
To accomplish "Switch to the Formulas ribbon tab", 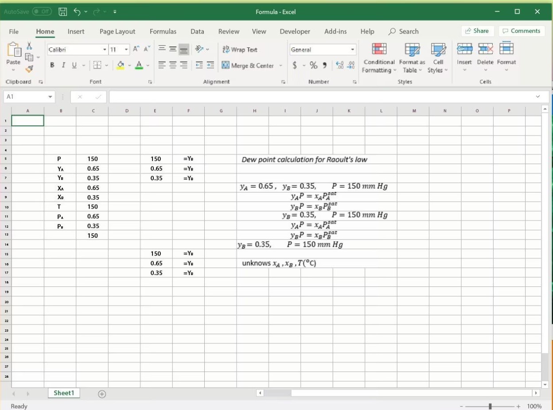I will pos(163,31).
